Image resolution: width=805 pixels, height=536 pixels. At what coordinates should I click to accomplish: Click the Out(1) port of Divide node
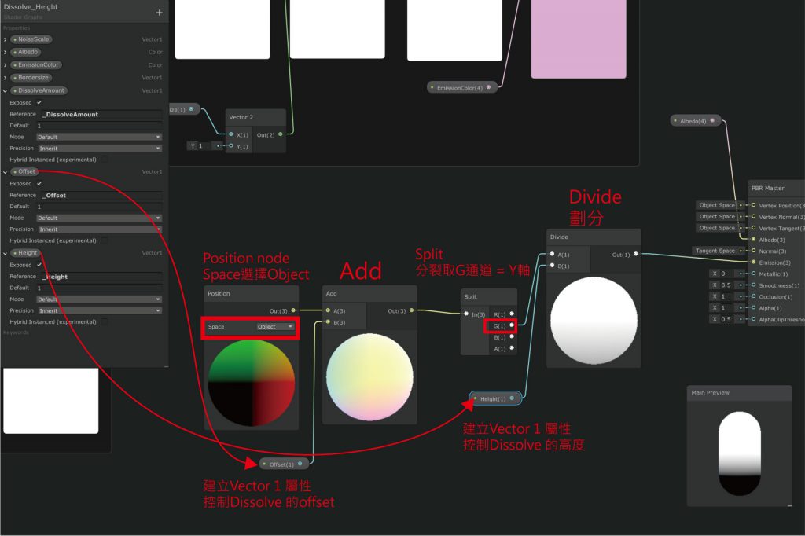pyautogui.click(x=635, y=255)
